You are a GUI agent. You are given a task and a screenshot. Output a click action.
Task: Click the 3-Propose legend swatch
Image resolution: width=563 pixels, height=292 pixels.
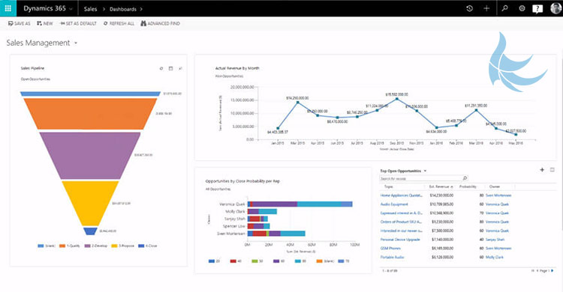coord(114,246)
